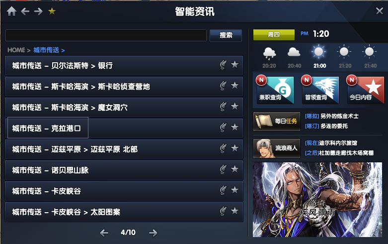Click the search text input field
Image resolution: width=388 pixels, height=244 pixels.
click(x=106, y=35)
